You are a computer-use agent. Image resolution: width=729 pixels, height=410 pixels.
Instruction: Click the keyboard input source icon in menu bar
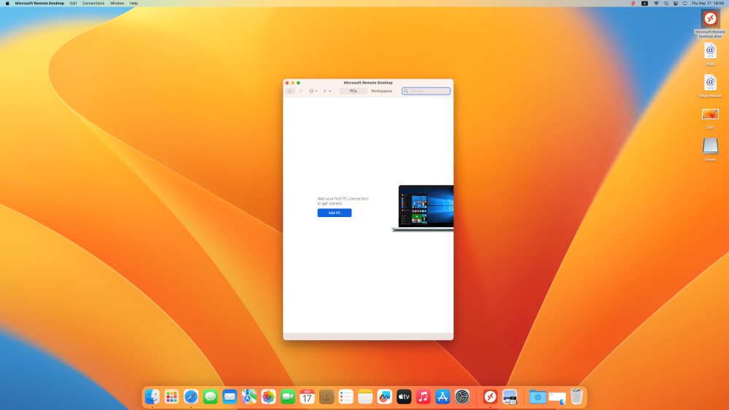point(644,3)
